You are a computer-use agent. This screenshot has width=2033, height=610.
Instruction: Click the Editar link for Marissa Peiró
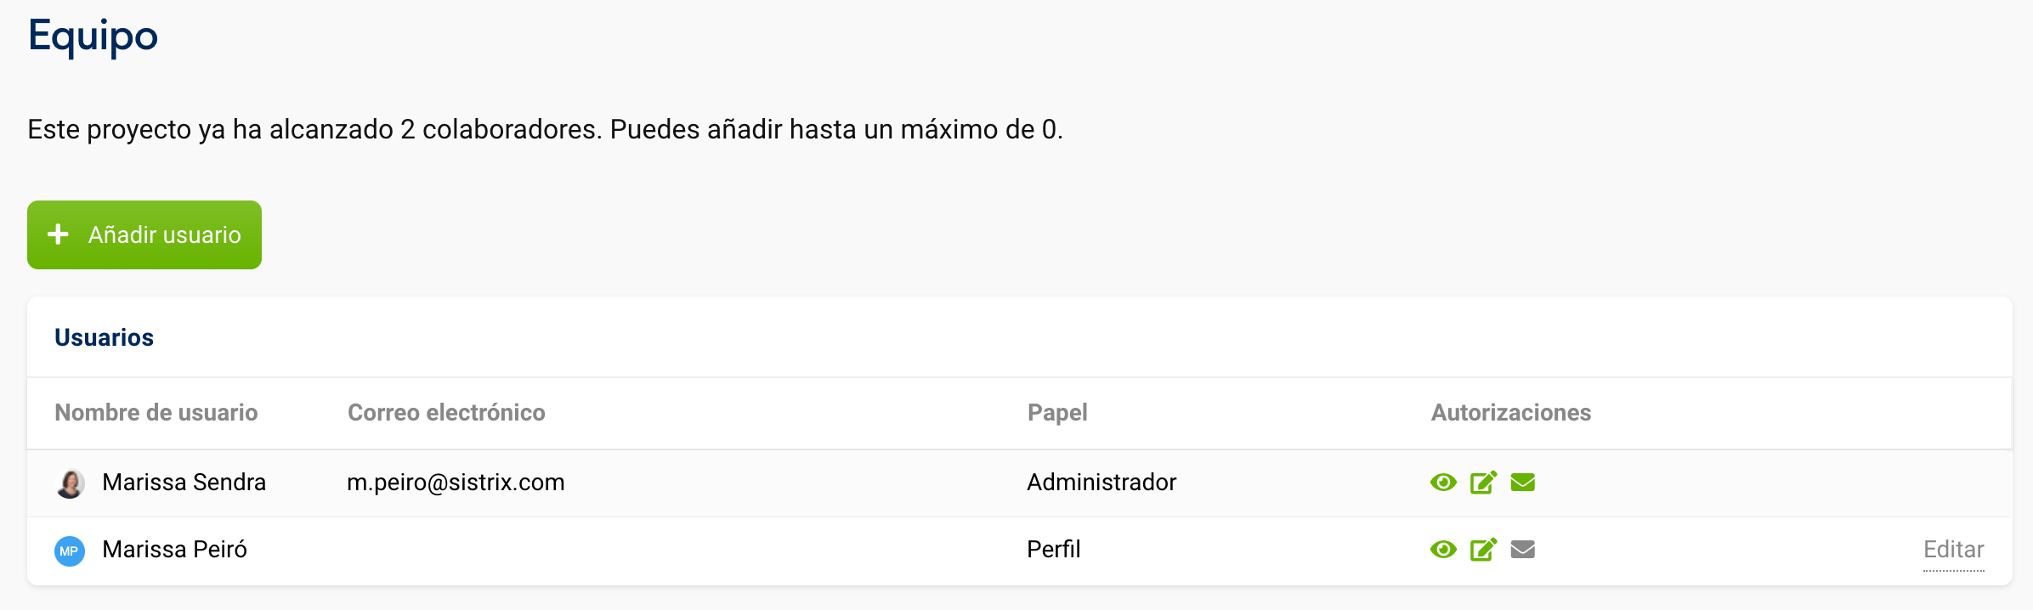pos(1953,550)
